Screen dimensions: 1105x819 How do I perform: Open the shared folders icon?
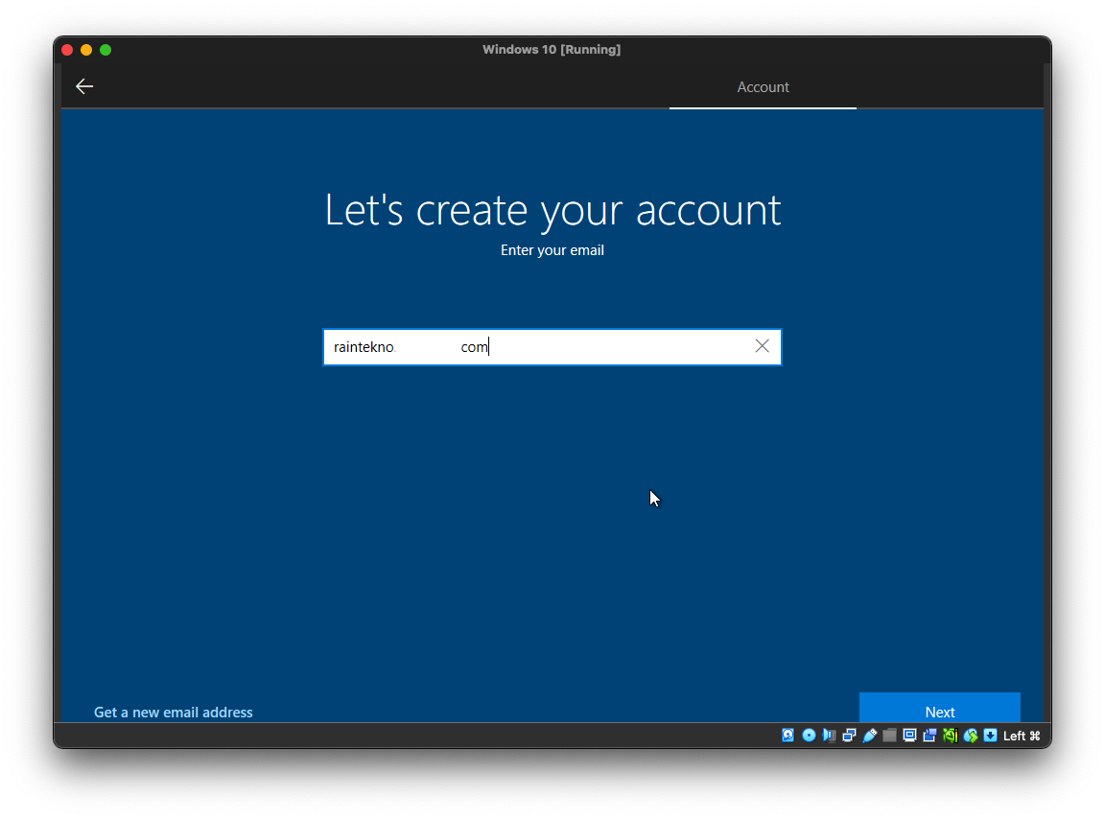(889, 736)
